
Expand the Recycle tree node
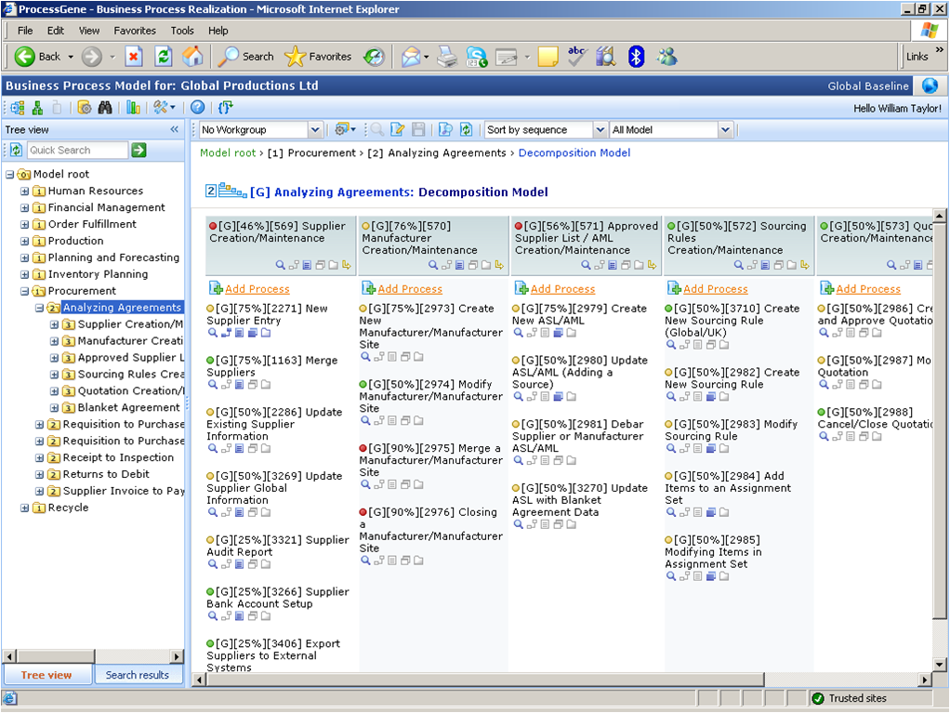[25, 508]
